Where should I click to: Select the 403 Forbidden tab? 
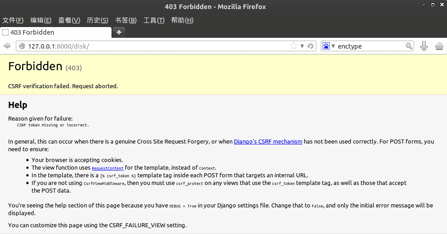pyautogui.click(x=55, y=32)
